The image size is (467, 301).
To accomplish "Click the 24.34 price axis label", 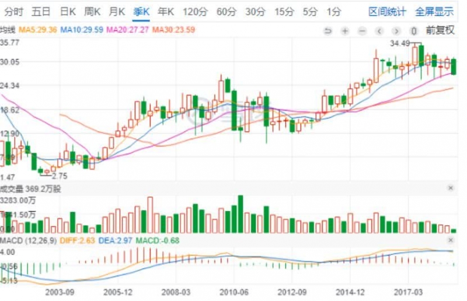I will 9,86.
